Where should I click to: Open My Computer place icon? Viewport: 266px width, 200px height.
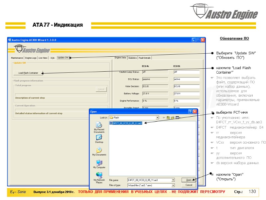pyautogui.click(x=99, y=164)
